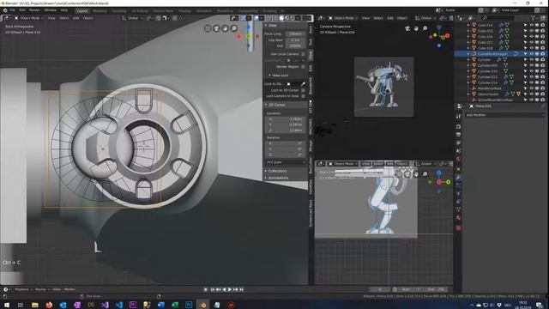The height and width of the screenshot is (309, 549).
Task: Enable Use Local Camera checkbox
Action: click(303, 54)
